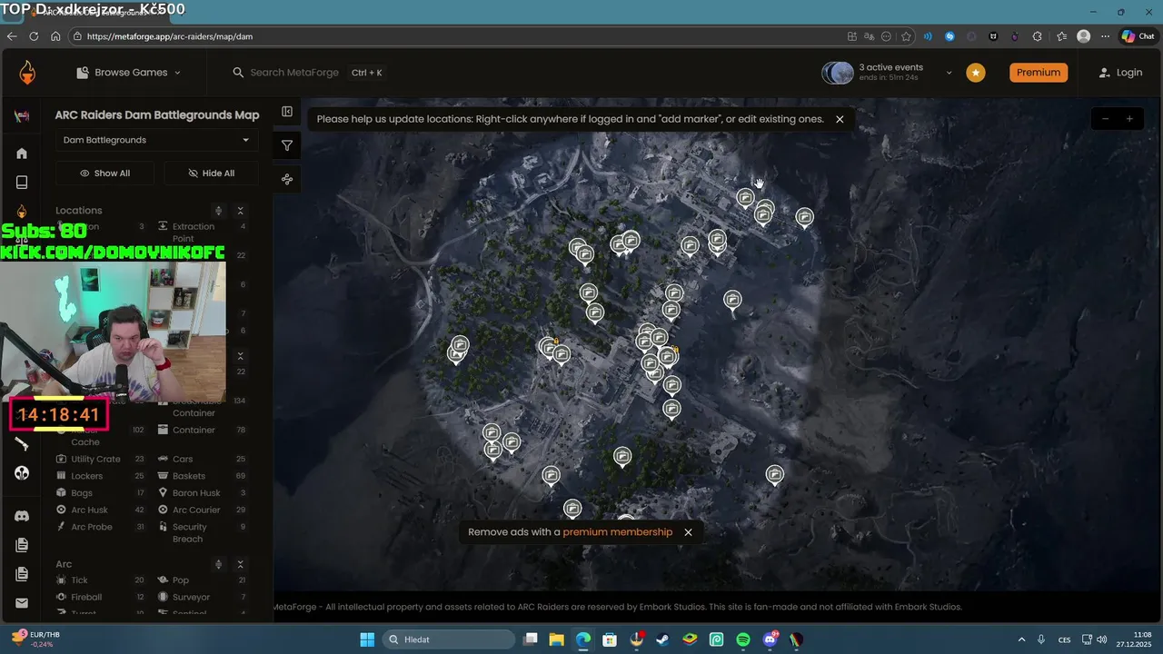Collapse the map side panel
The height and width of the screenshot is (654, 1163).
click(x=287, y=112)
